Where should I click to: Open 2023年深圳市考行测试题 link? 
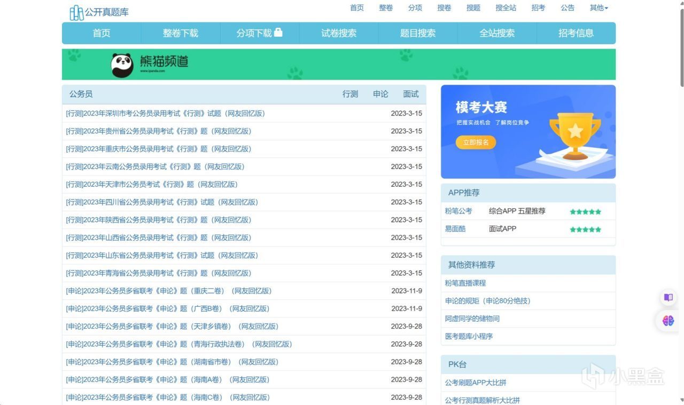(x=166, y=113)
